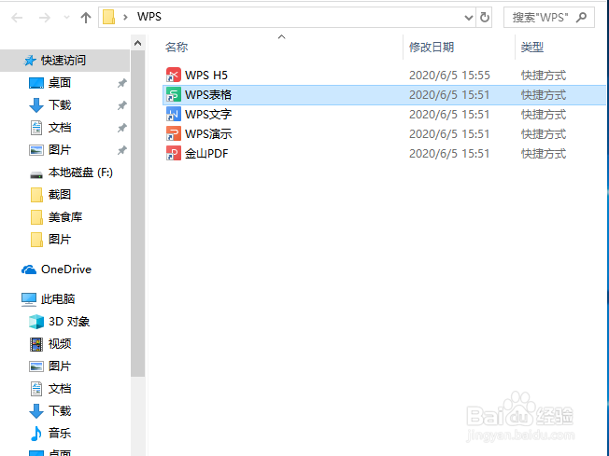The width and height of the screenshot is (609, 456).
Task: Click the file name text WPS演示
Action: pyautogui.click(x=208, y=133)
